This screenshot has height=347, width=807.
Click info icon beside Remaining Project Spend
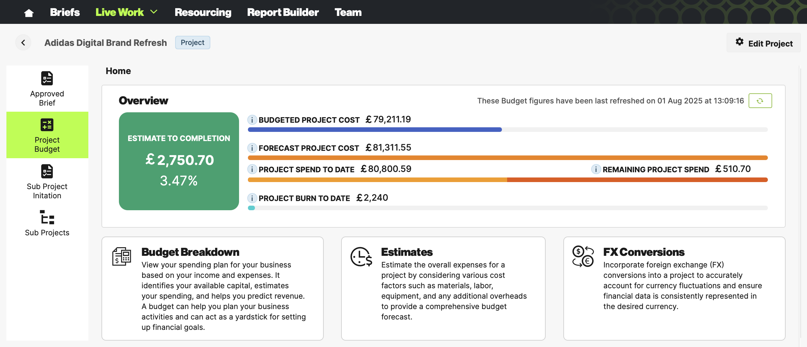(595, 169)
